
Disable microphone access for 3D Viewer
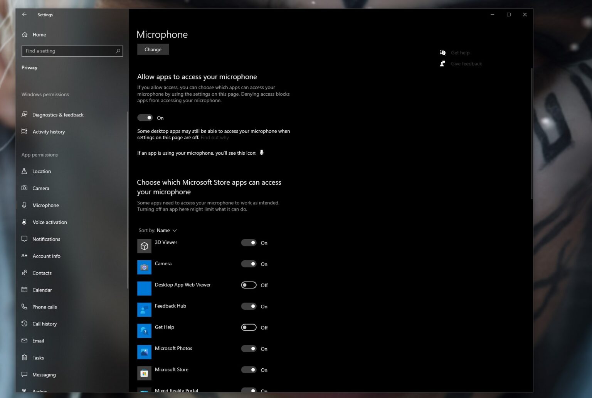click(x=249, y=243)
